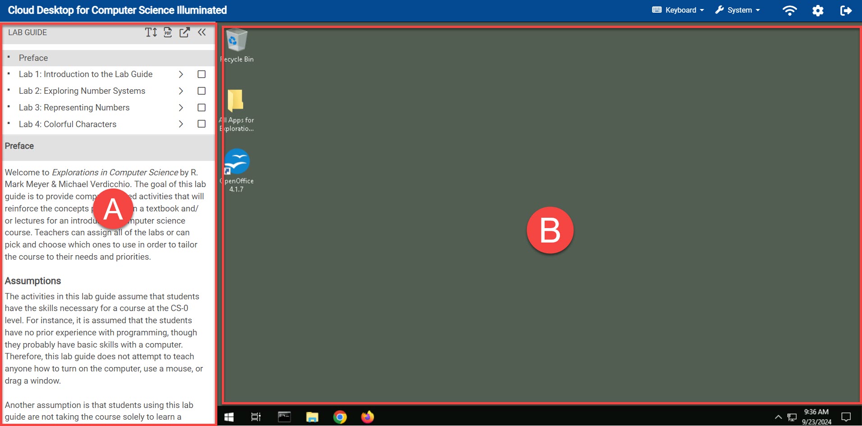
Task: Download the lab guide as PDF
Action: [x=167, y=32]
